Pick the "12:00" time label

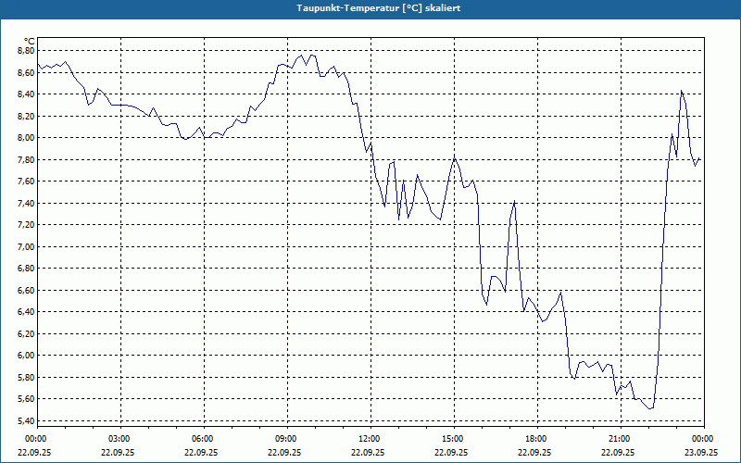point(371,439)
